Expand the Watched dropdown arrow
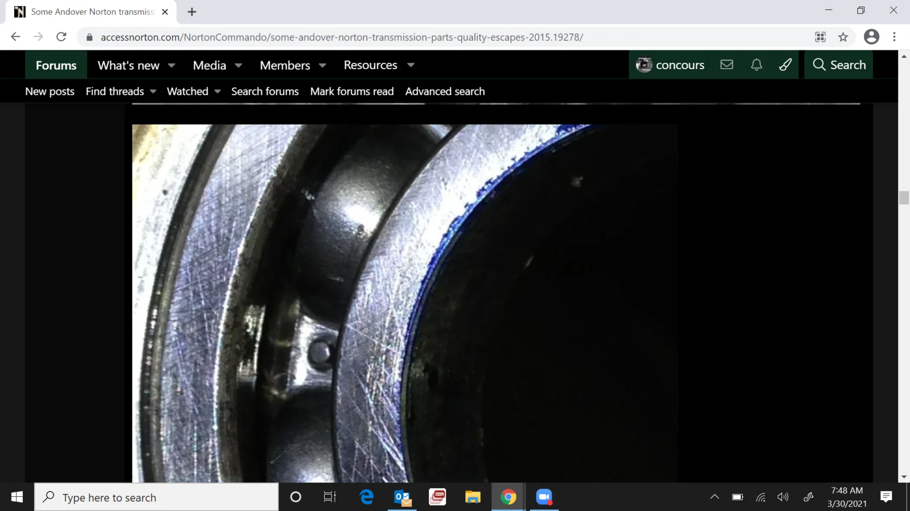Viewport: 910px width, 511px height. point(217,91)
